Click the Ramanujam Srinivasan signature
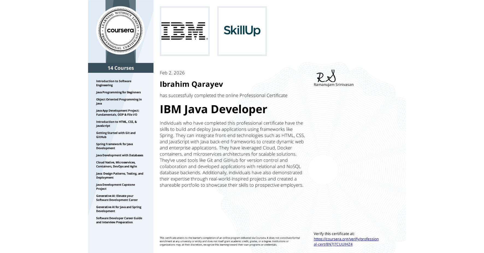This screenshot has height=253, width=484. (x=326, y=76)
